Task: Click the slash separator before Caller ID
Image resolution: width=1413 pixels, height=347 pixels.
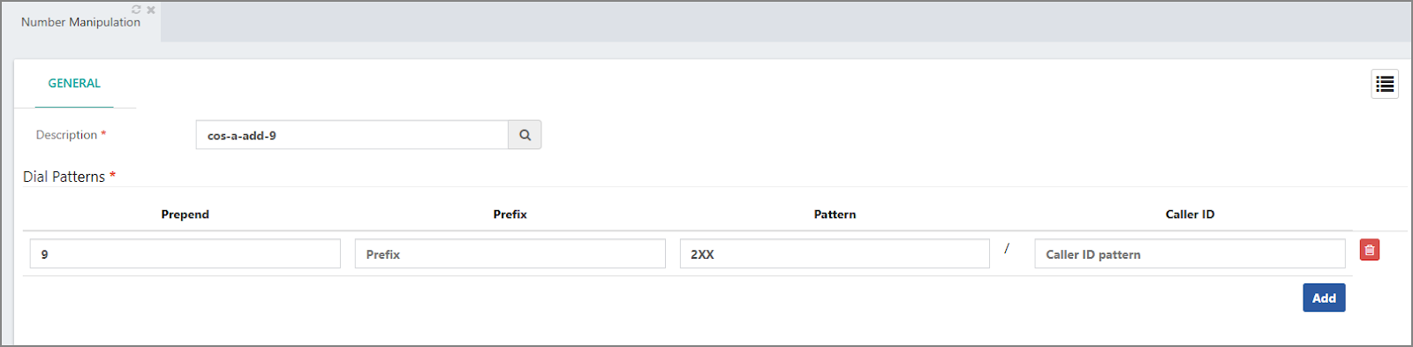Action: 1007,249
